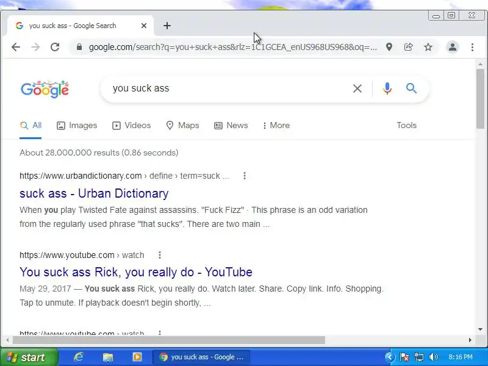Expand the More search categories menu
Image resolution: width=488 pixels, height=366 pixels.
pos(276,126)
